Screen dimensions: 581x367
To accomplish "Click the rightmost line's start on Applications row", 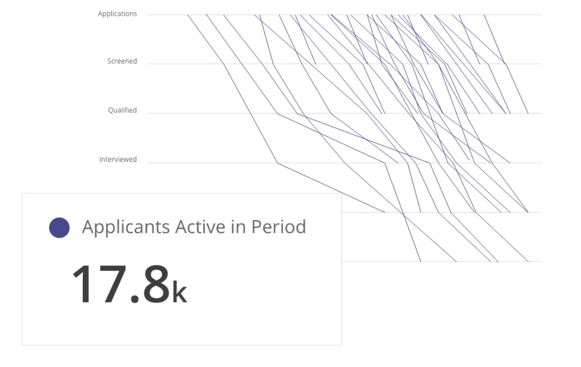I will (484, 15).
